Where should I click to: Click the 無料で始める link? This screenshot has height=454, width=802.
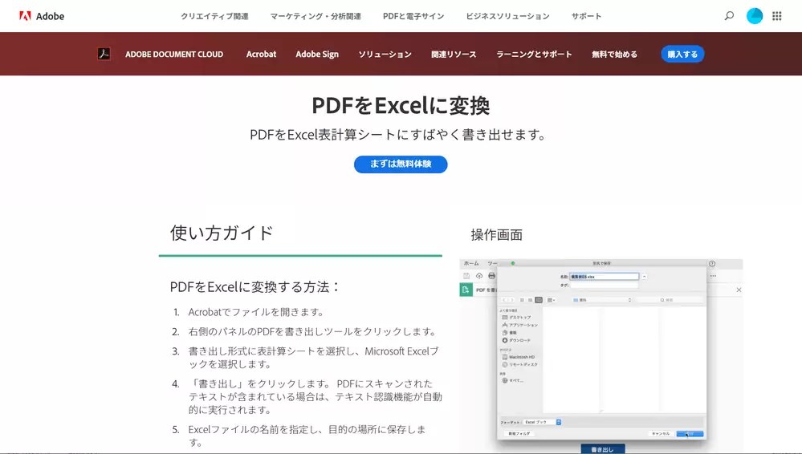[x=614, y=55]
